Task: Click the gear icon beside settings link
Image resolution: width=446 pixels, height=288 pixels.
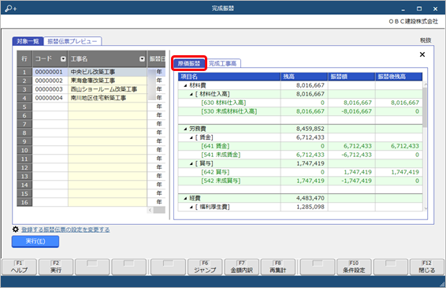Action: [x=16, y=230]
